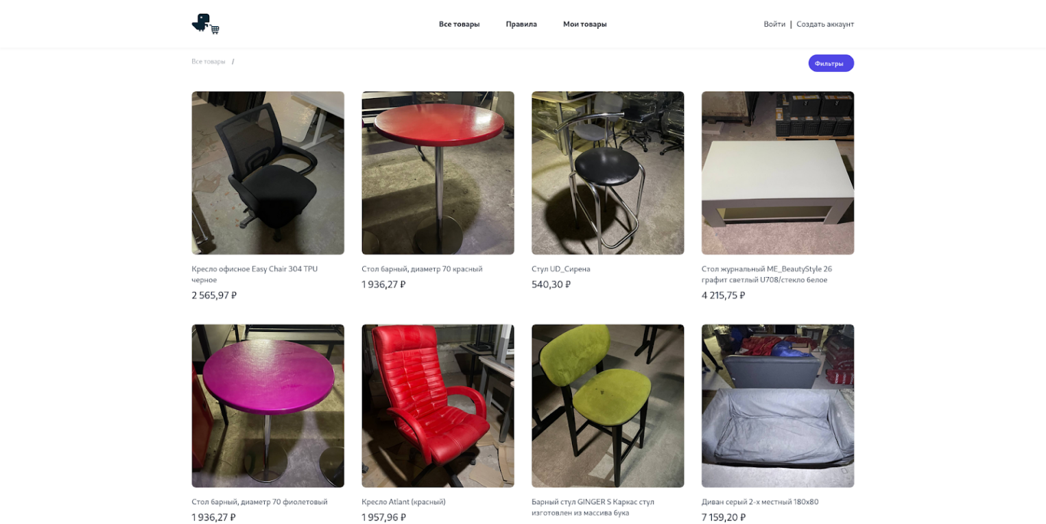
Task: Open the Правила menu item
Action: pyautogui.click(x=521, y=24)
